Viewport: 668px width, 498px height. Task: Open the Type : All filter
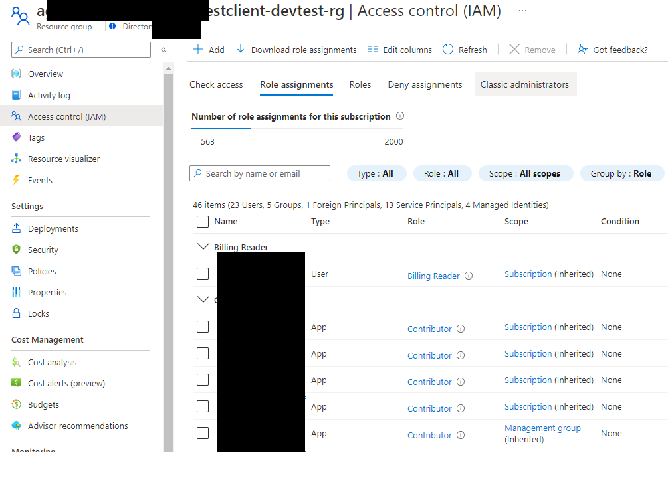(x=376, y=174)
